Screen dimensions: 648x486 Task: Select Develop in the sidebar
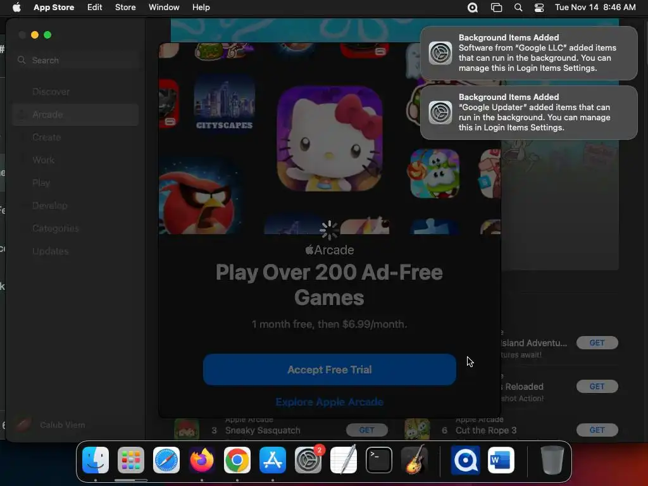(x=76, y=206)
